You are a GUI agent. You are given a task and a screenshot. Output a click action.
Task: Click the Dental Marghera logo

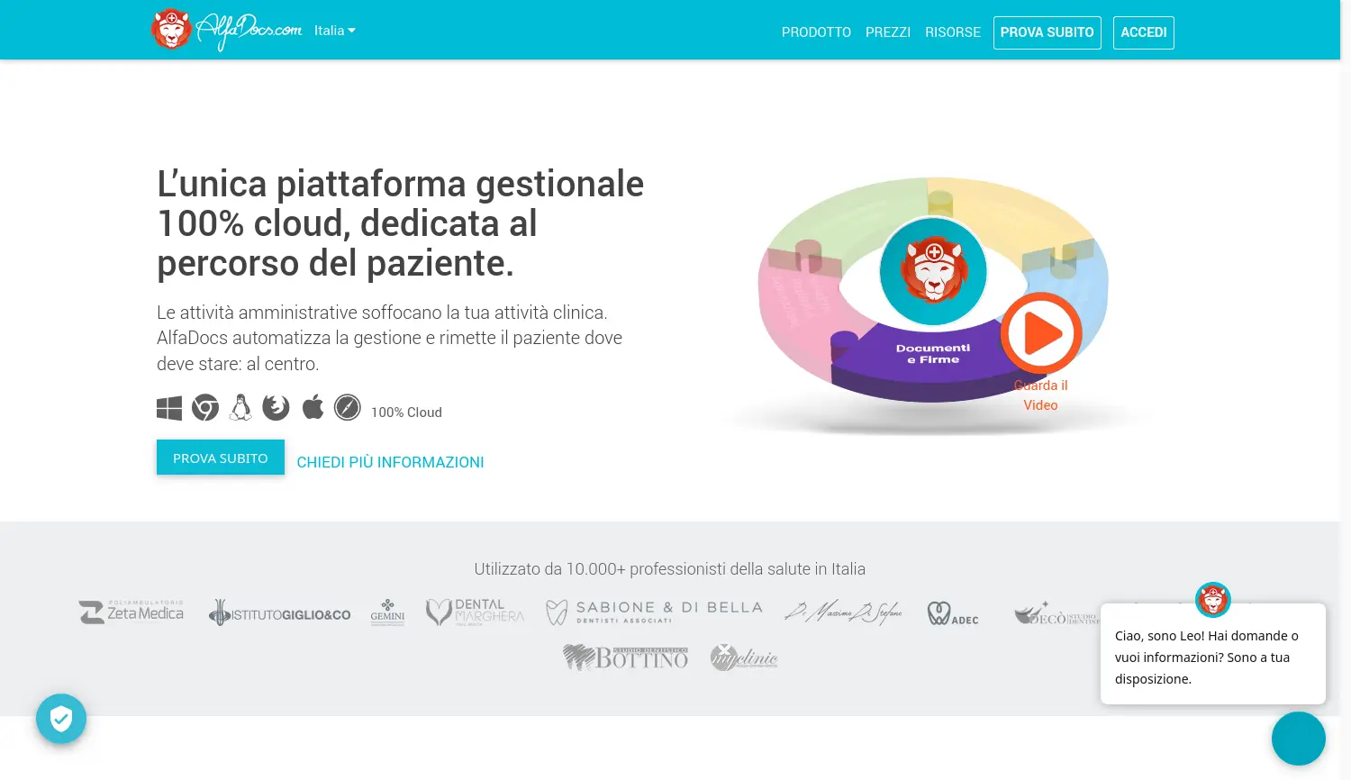tap(475, 612)
